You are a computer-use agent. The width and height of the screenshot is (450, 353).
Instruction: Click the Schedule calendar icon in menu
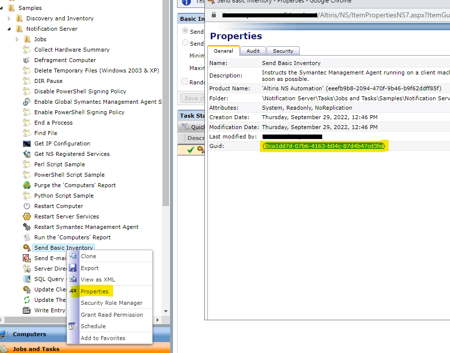(x=73, y=326)
